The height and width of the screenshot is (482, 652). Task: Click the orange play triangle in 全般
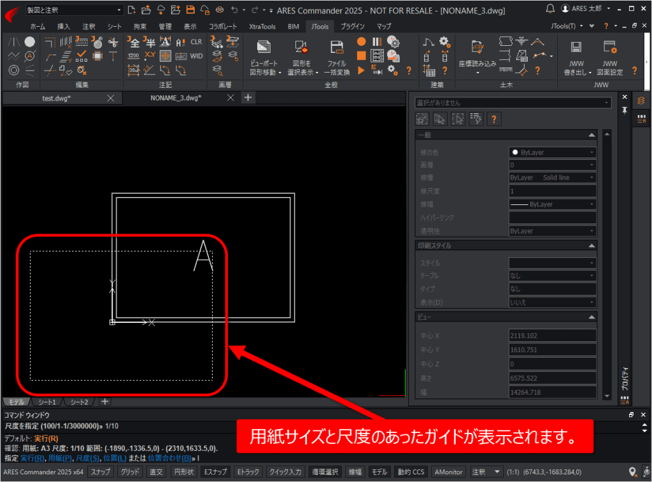pyautogui.click(x=361, y=70)
